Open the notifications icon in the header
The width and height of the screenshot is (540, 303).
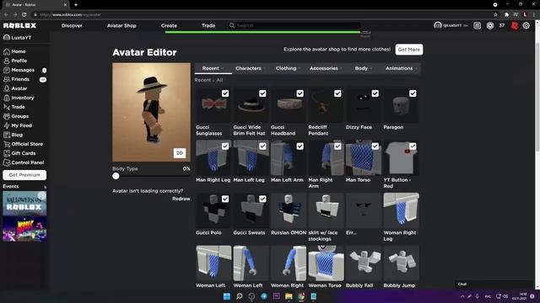(x=477, y=26)
